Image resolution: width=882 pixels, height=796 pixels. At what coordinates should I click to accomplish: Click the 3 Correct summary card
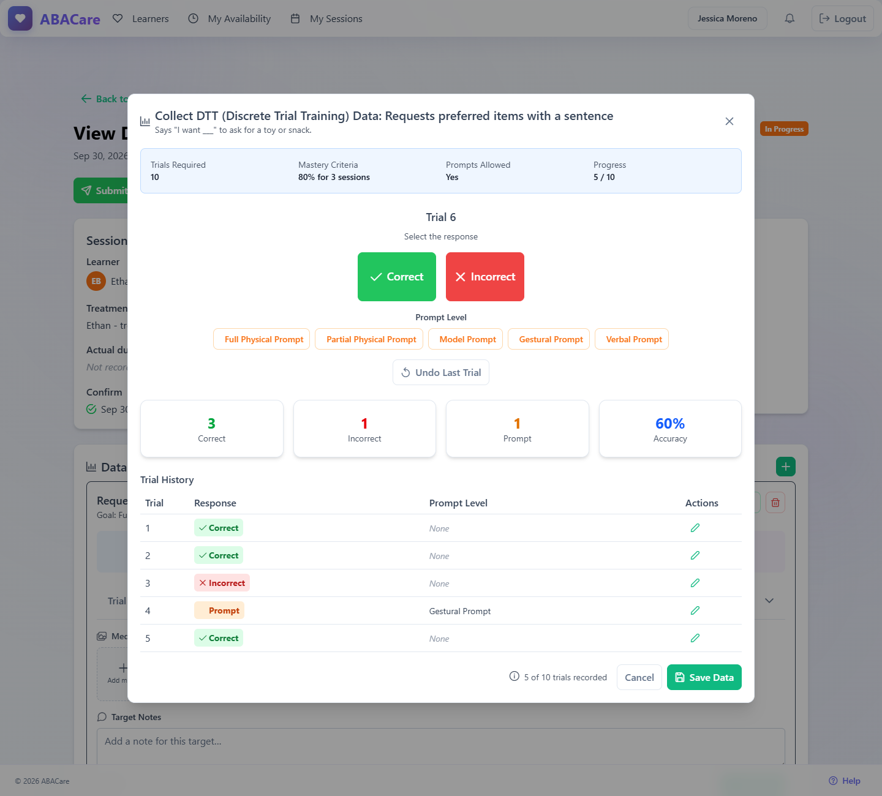click(212, 429)
